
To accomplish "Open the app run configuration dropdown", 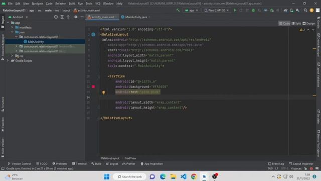I will click(x=192, y=10).
